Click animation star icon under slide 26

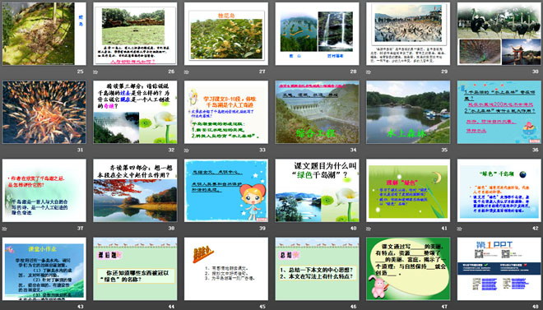(95, 72)
